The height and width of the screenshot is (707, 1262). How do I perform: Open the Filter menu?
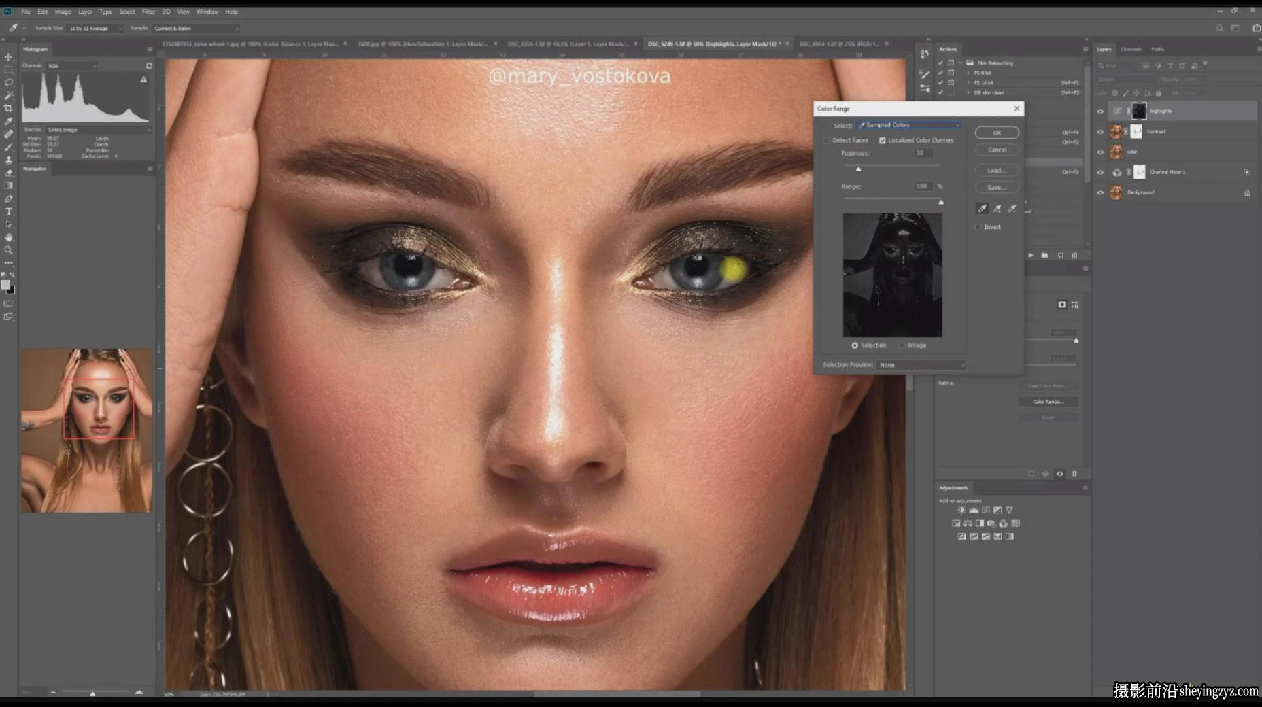(148, 12)
